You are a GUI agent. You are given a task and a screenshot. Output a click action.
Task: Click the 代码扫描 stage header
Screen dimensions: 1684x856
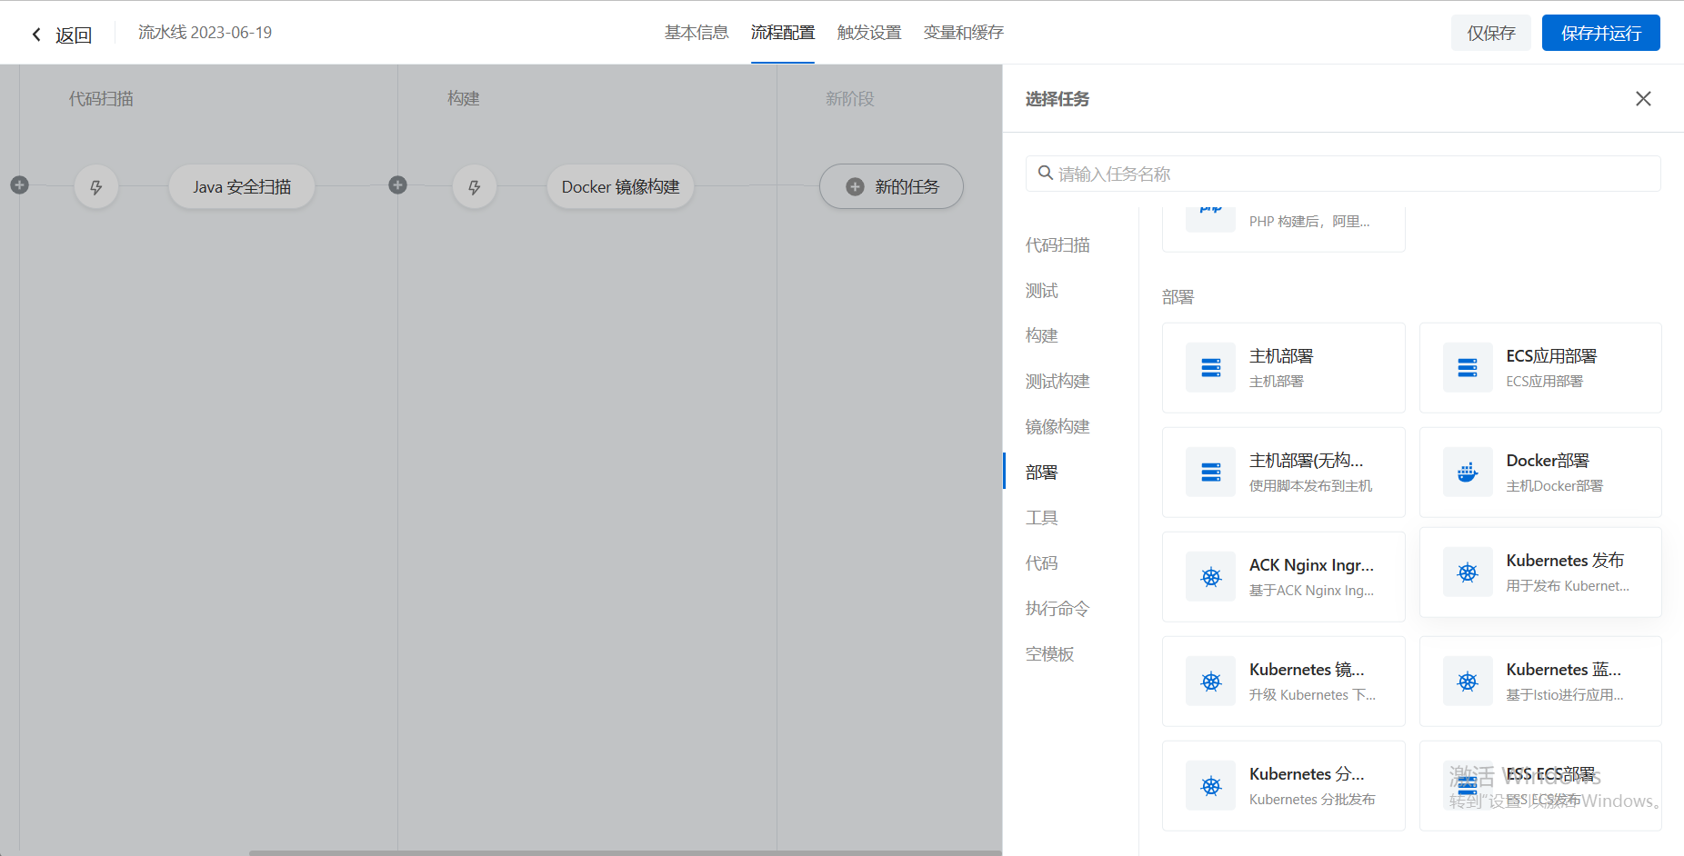pos(101,98)
